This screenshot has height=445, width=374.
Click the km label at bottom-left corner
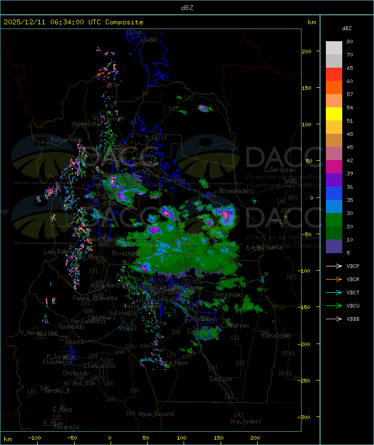8,439
